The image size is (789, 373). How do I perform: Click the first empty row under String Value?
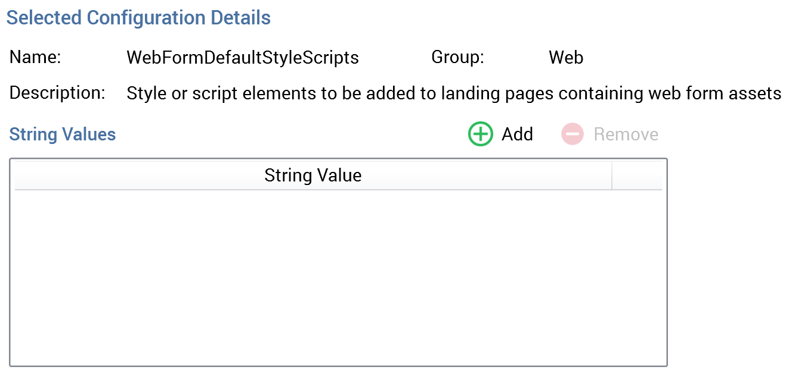(312, 202)
